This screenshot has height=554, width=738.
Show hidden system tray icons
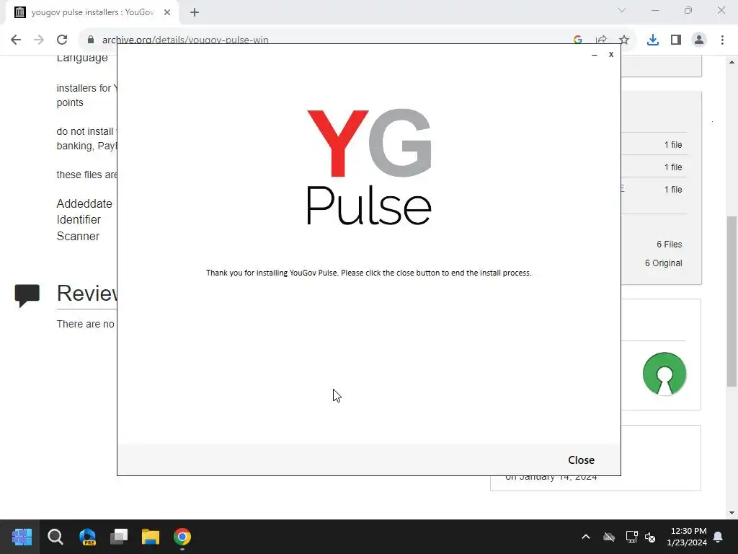pos(586,537)
